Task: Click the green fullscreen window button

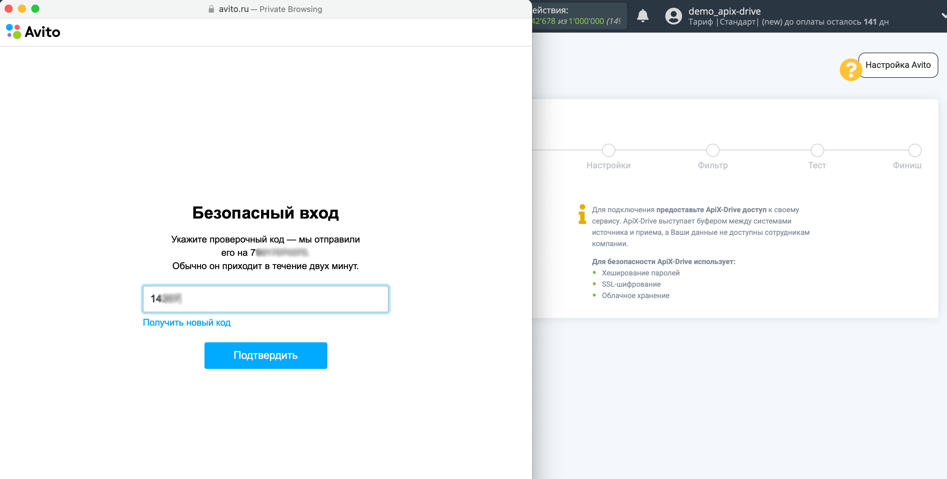Action: (x=35, y=9)
